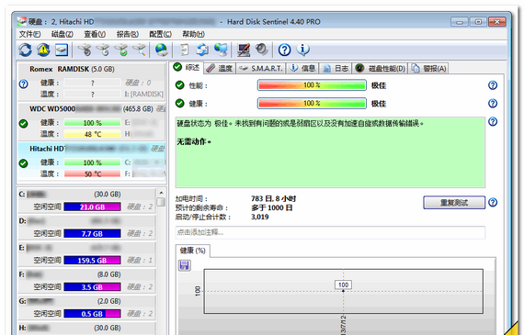Click the F: free space 3.5 GB bar
Image resolution: width=524 pixels, height=335 pixels.
(x=92, y=287)
